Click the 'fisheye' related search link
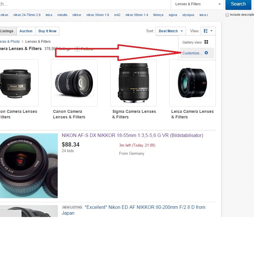Viewport: 254px width, 258px height. (158, 15)
